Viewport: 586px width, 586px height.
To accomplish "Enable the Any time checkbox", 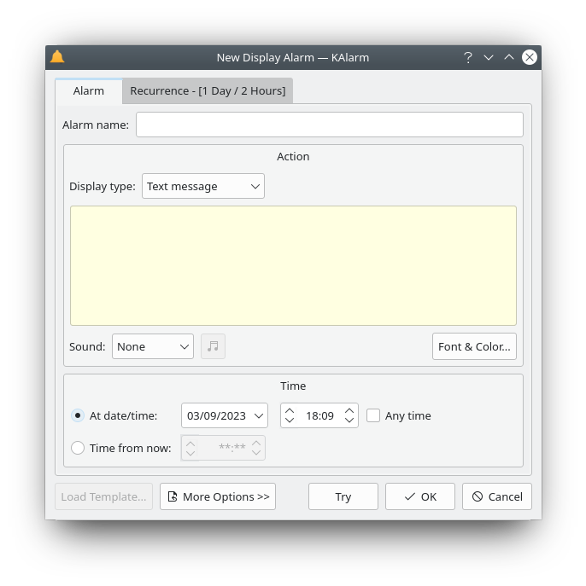I will [x=373, y=415].
